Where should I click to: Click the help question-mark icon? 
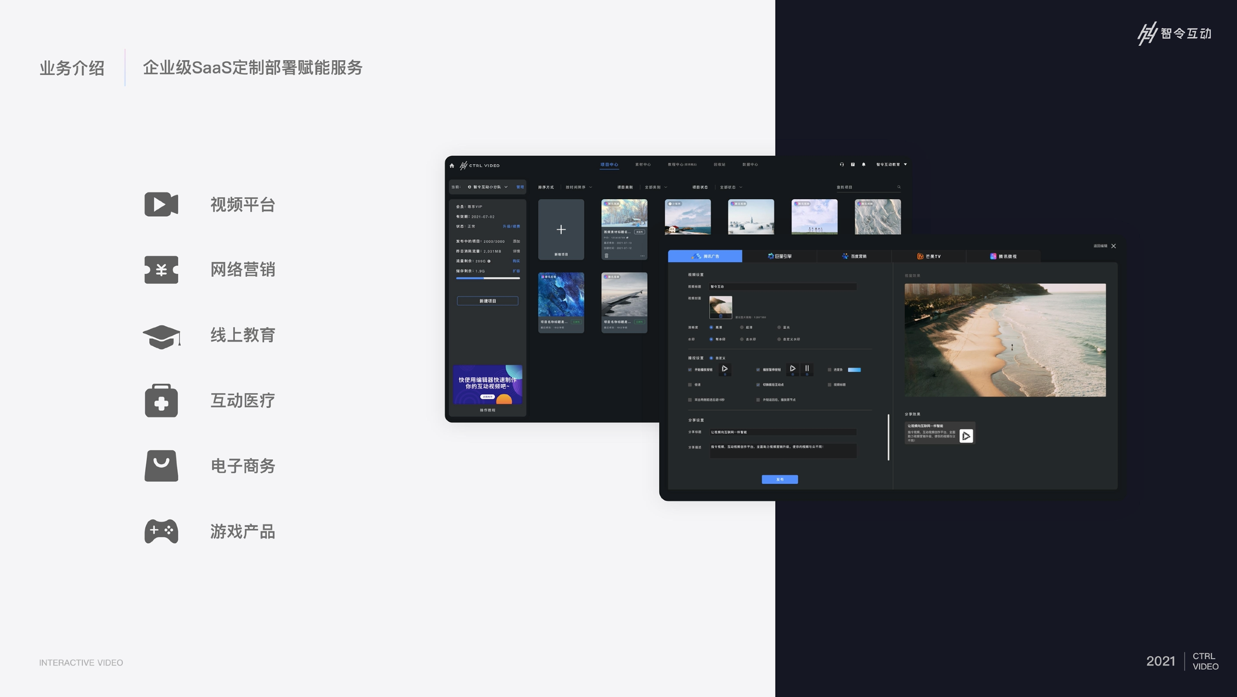pos(853,165)
